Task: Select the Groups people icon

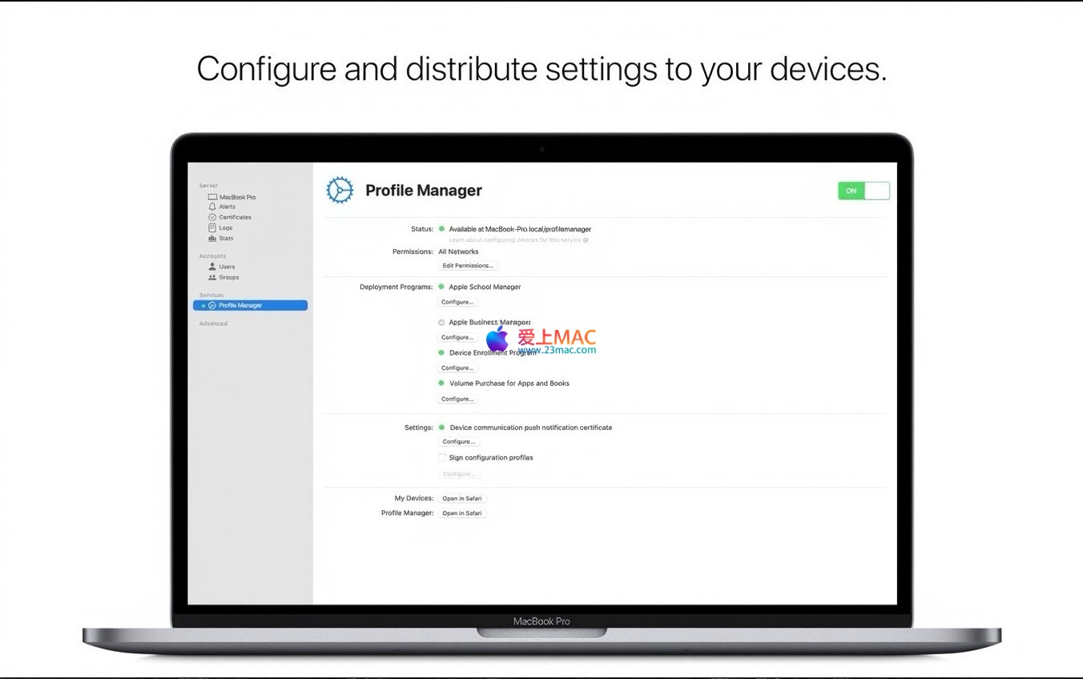Action: [x=212, y=277]
